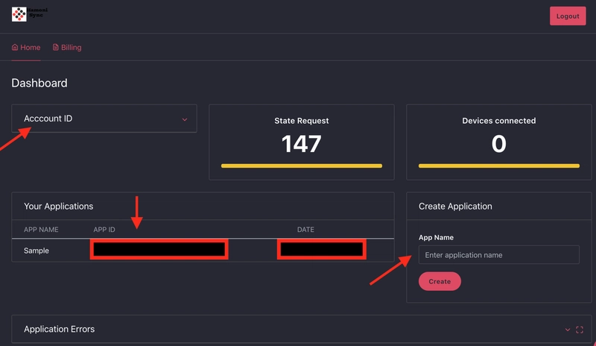Click the Create button
Viewport: 596px width, 346px height.
point(440,281)
